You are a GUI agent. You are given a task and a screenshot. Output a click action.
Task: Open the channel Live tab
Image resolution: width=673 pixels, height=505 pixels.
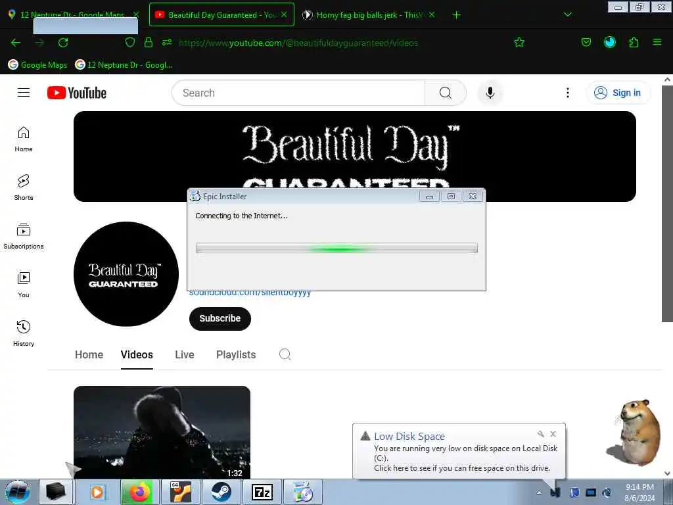point(185,354)
